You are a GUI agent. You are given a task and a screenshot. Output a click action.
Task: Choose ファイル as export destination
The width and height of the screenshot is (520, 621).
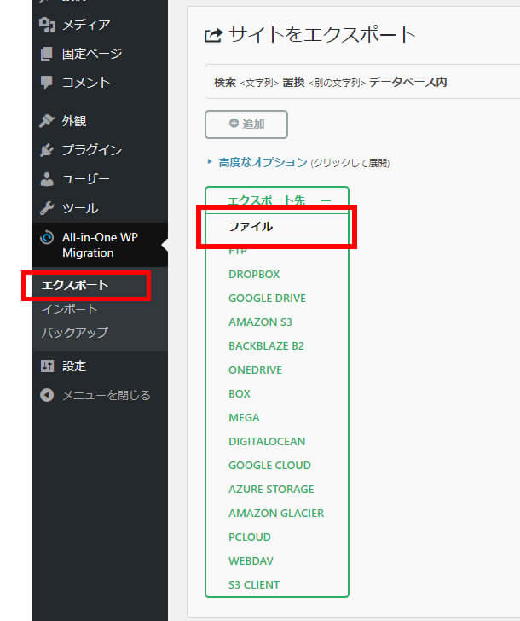click(x=251, y=227)
